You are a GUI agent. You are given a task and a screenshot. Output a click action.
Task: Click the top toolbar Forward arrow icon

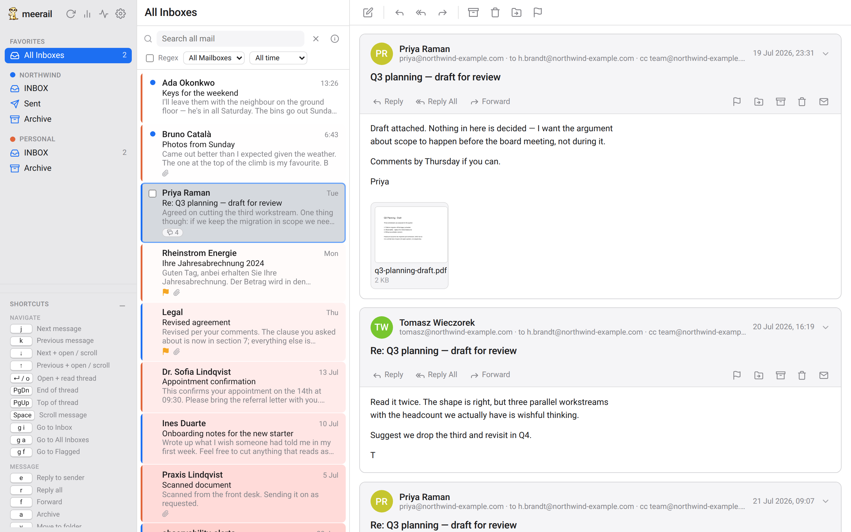click(442, 13)
